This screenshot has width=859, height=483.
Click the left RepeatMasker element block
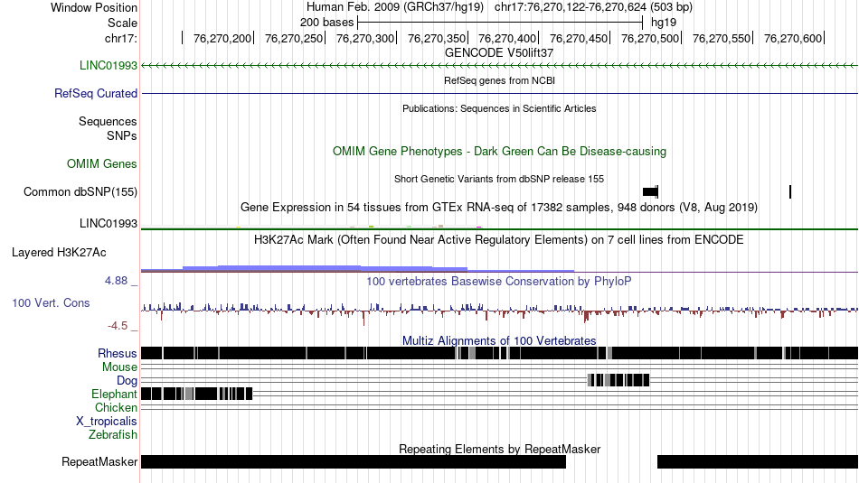354,461
